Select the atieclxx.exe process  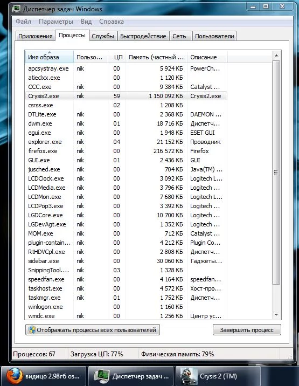(x=126, y=78)
